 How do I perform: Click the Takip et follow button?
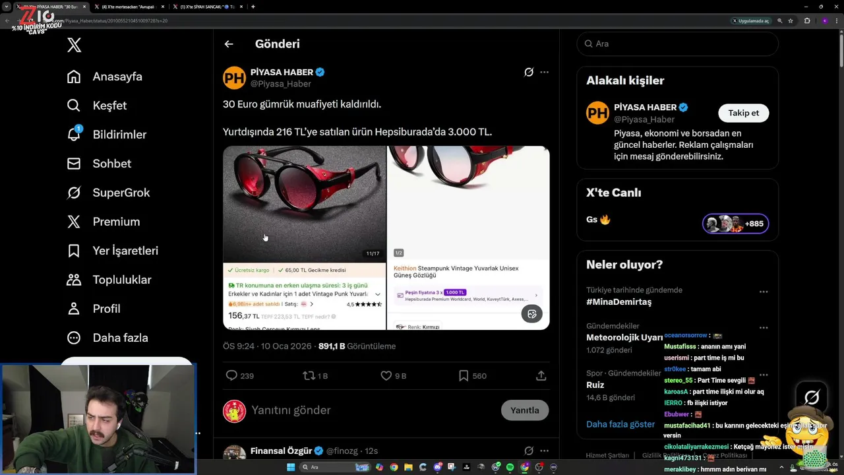743,113
